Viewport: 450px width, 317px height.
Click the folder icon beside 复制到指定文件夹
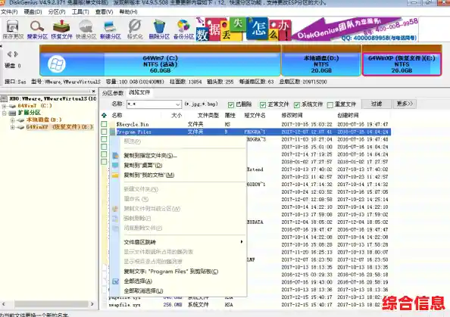115,156
